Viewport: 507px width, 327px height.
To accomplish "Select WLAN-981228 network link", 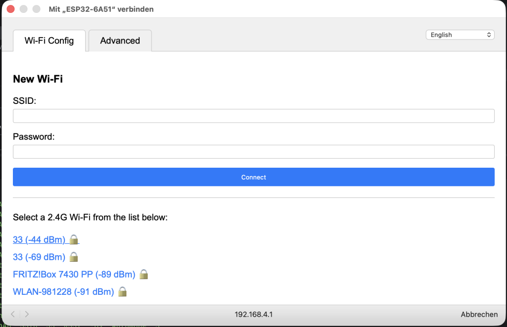I will point(63,292).
